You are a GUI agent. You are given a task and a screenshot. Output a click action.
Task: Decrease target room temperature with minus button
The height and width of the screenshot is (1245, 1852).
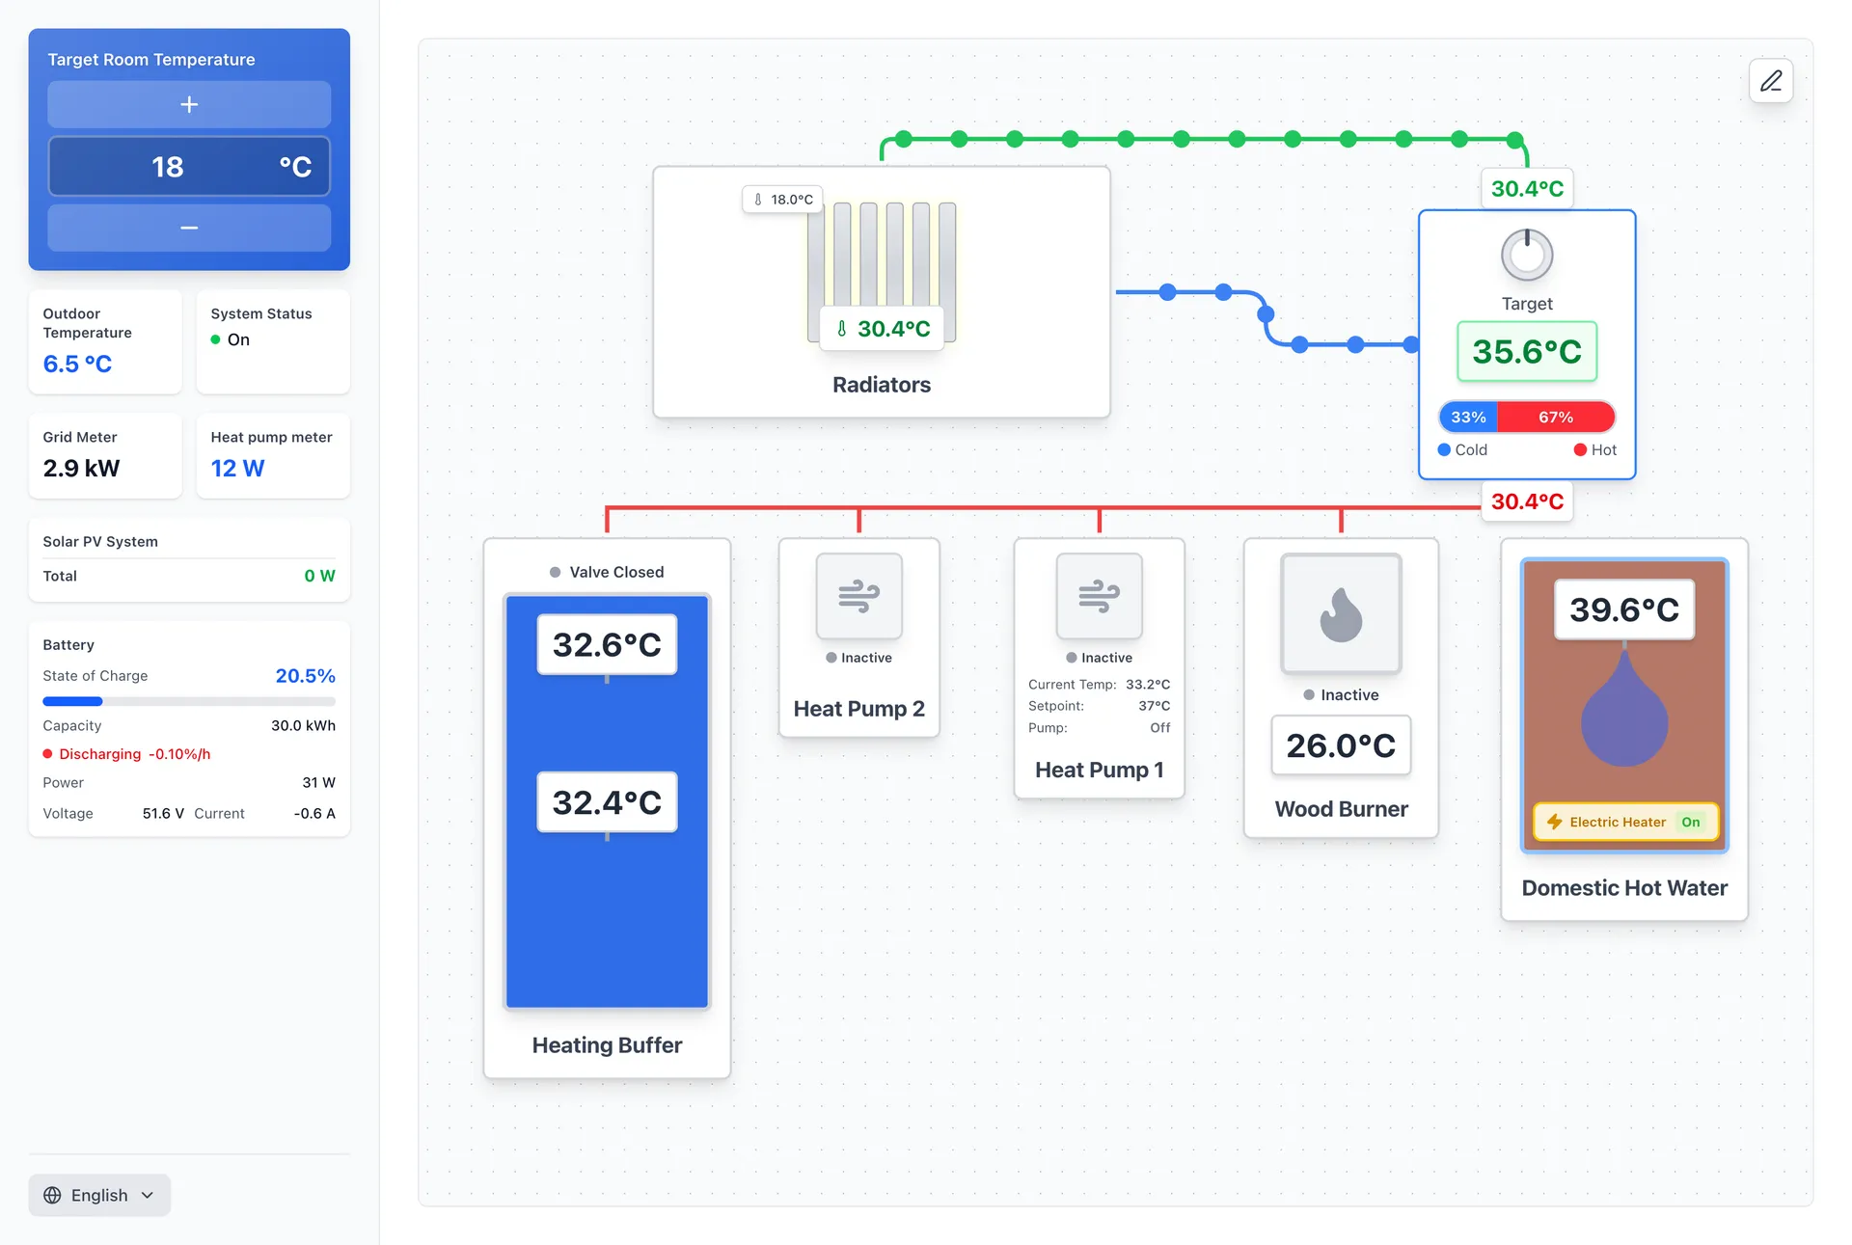189,228
